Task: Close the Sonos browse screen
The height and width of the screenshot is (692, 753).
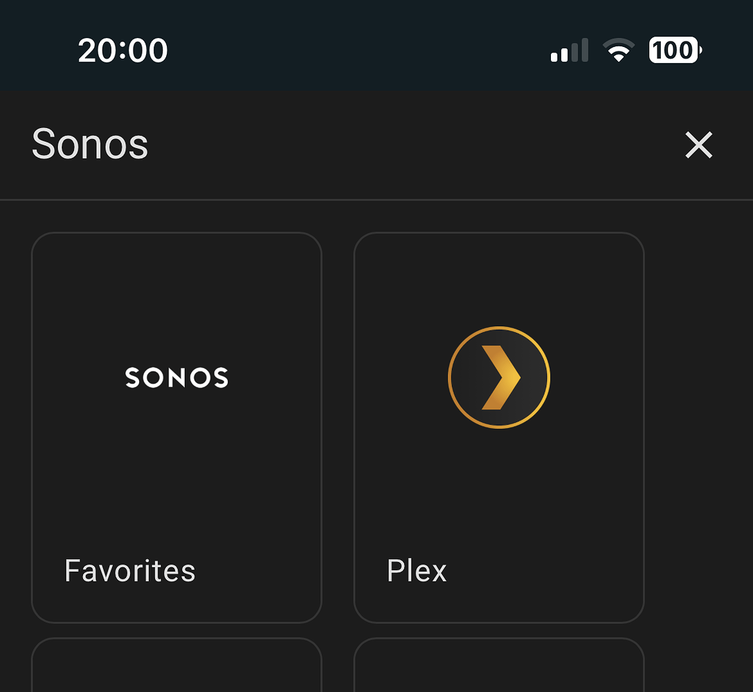Action: (698, 145)
